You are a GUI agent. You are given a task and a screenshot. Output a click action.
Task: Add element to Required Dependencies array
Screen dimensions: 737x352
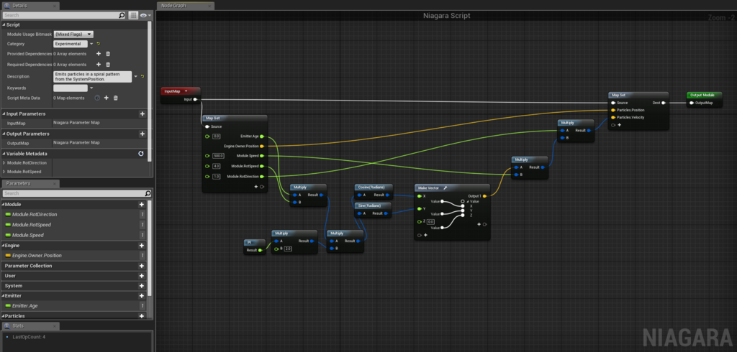click(99, 65)
